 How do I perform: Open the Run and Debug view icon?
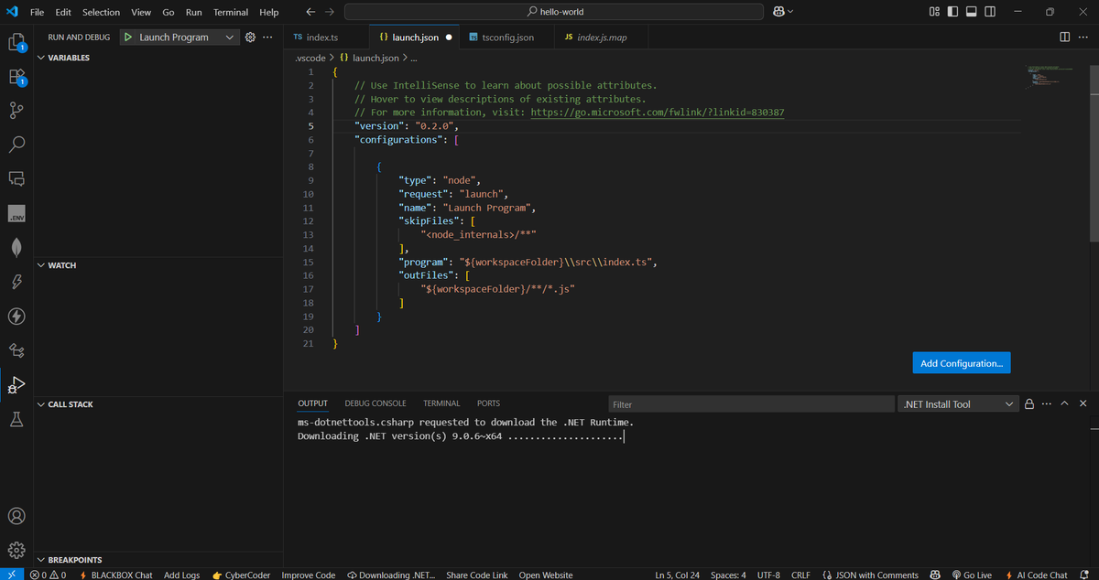(16, 384)
